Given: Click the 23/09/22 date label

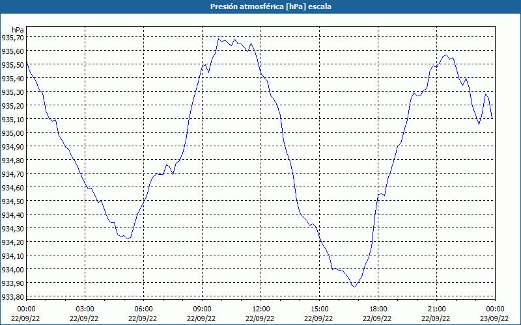Looking at the screenshot, I should tap(494, 318).
